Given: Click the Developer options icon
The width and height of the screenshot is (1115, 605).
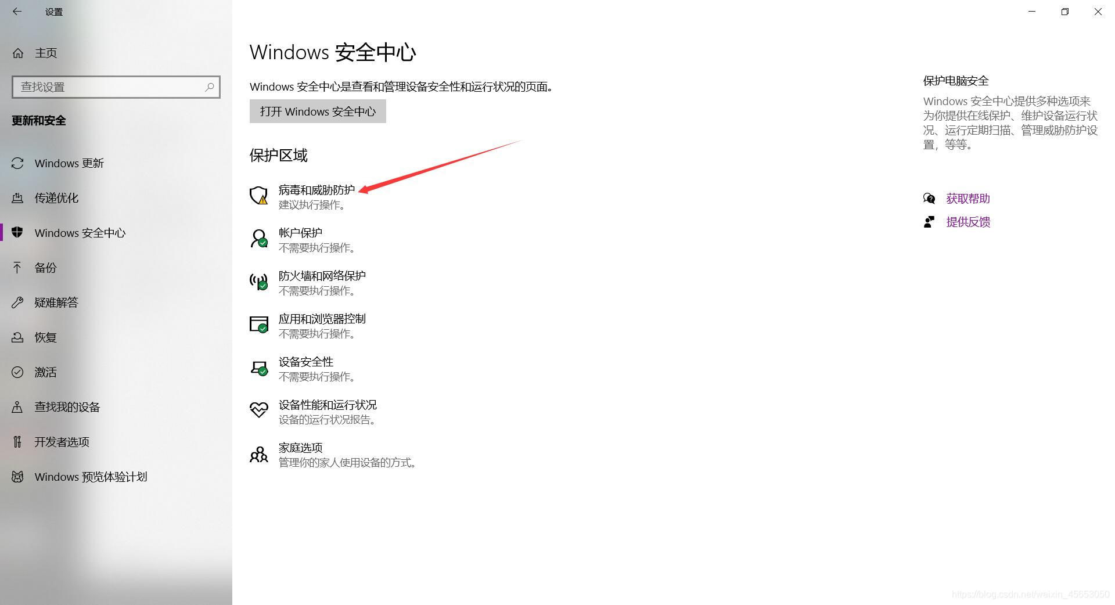Looking at the screenshot, I should coord(18,442).
